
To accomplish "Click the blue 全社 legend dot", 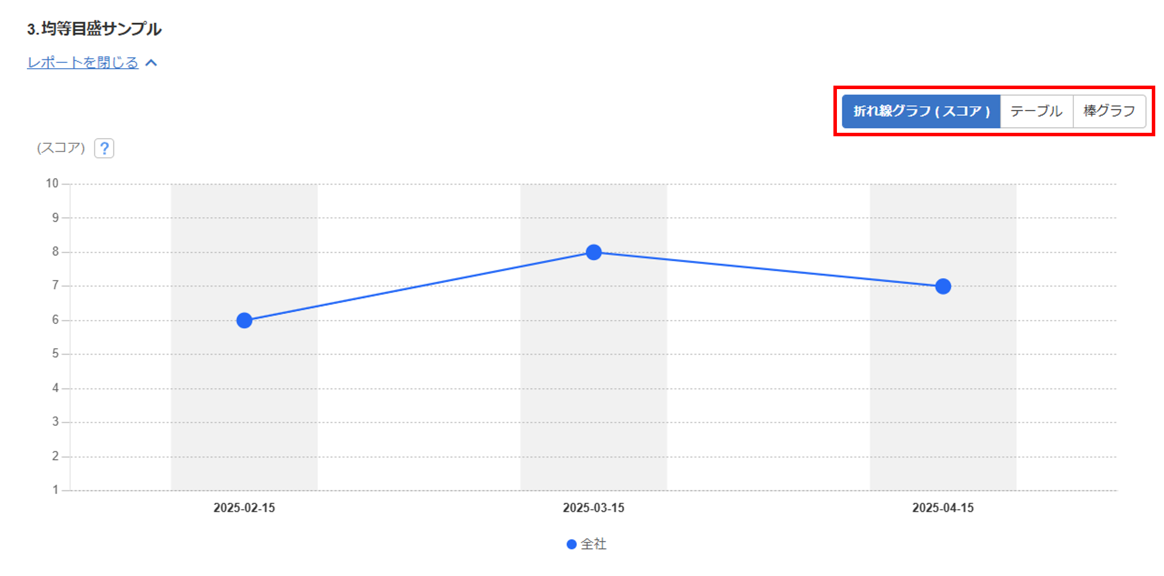I will [x=572, y=544].
